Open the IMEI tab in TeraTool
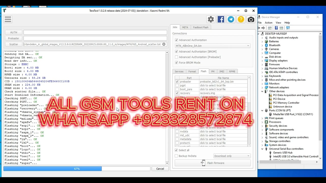This screenshot has height=183, width=326. pos(222,71)
